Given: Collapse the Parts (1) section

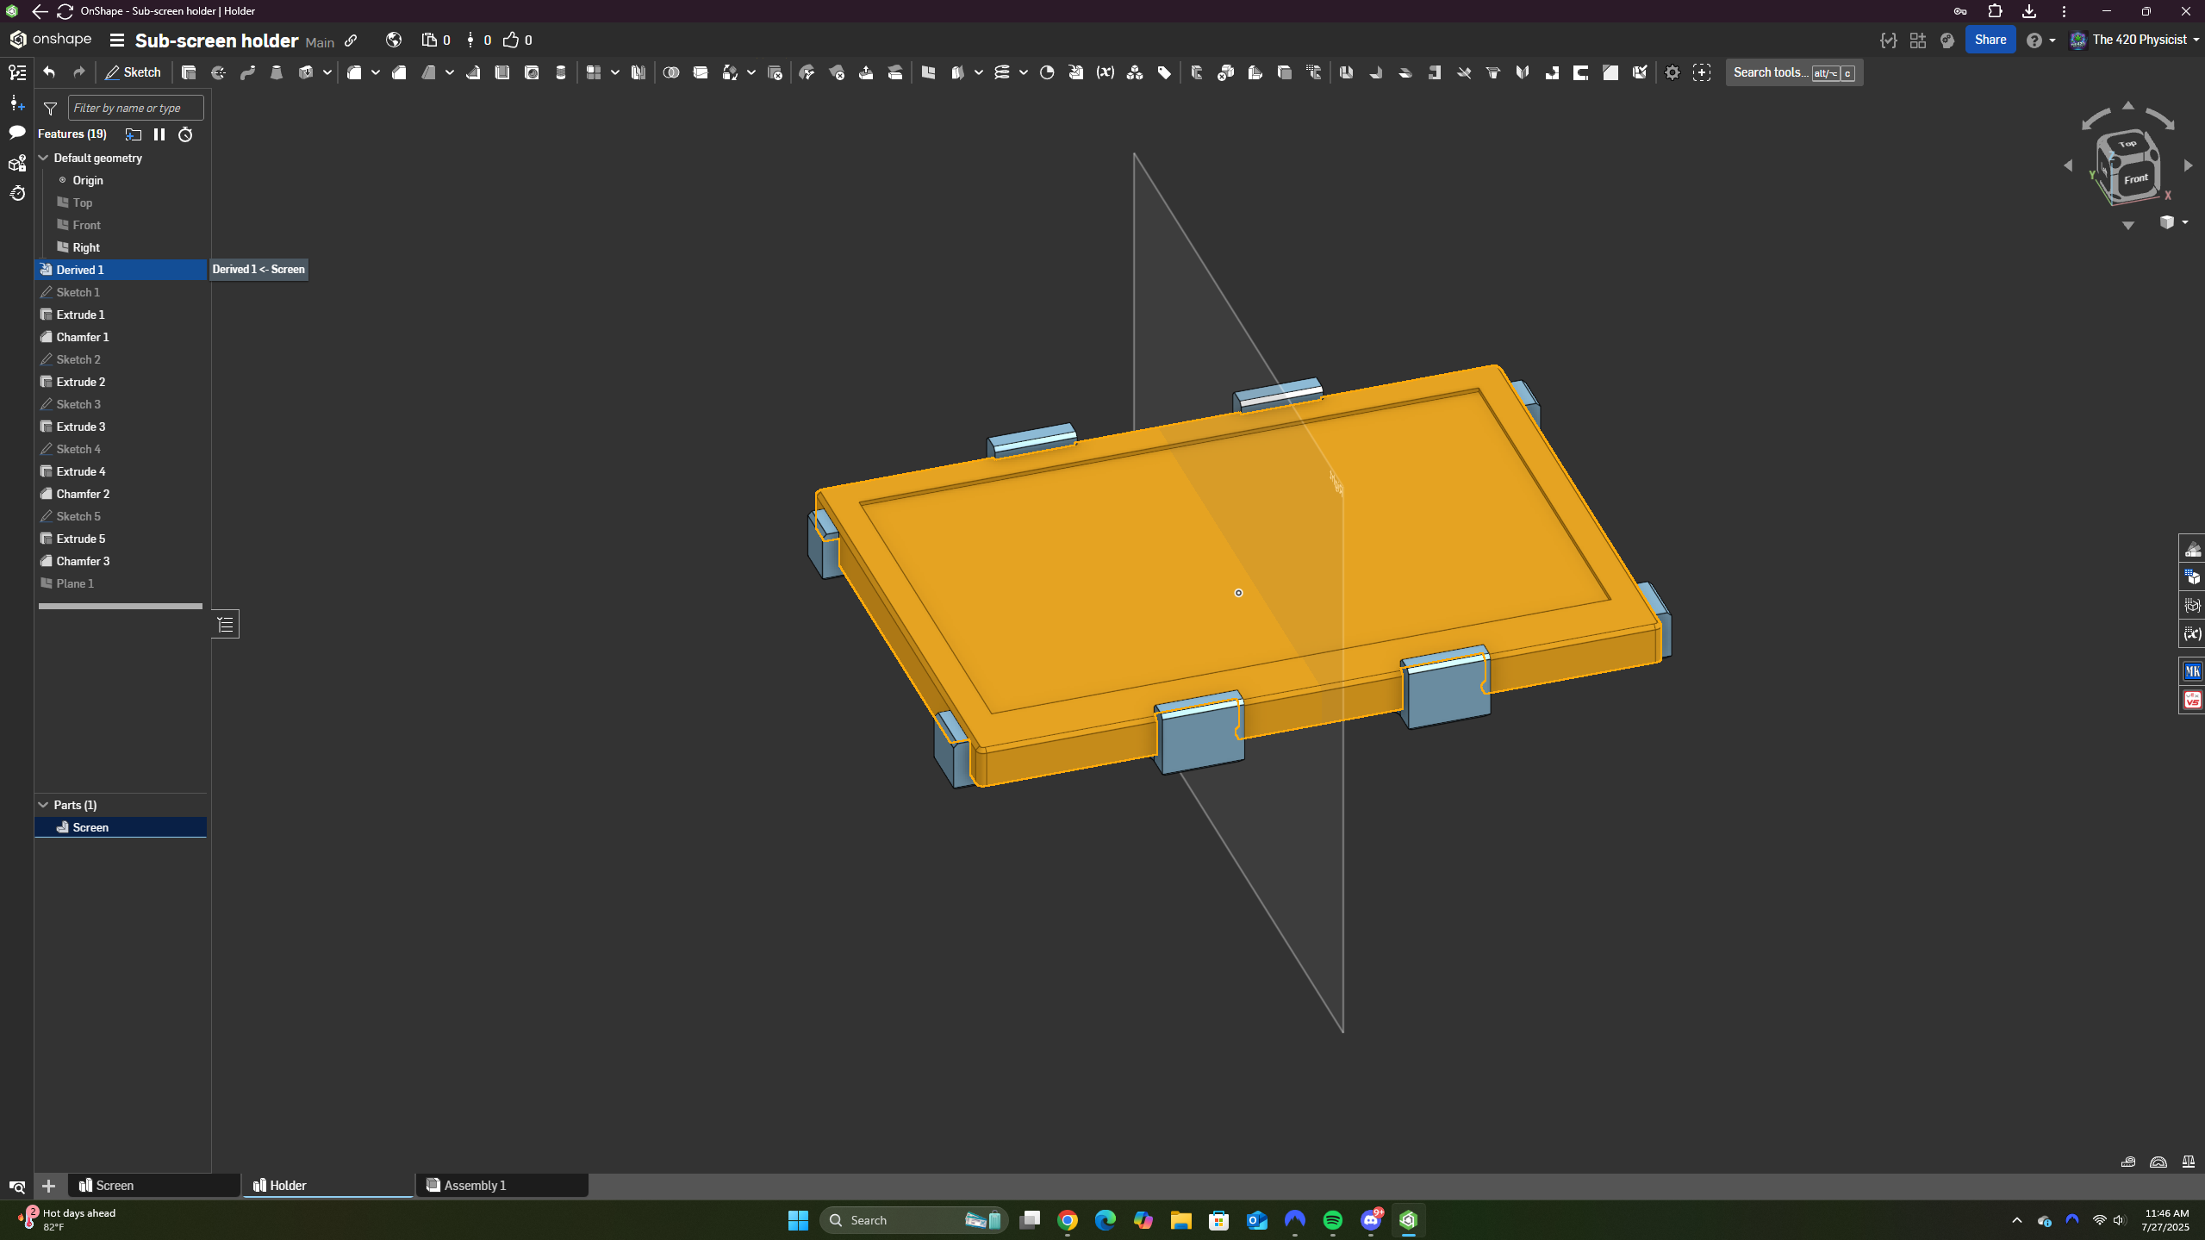Looking at the screenshot, I should pos(43,805).
